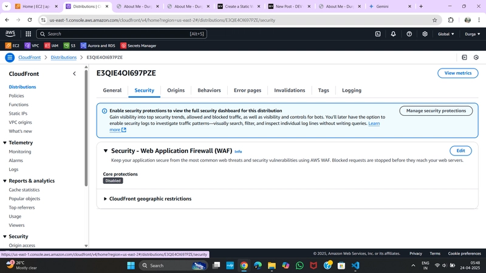Open the AWS logo home link
This screenshot has width=486, height=273.
tap(10, 34)
